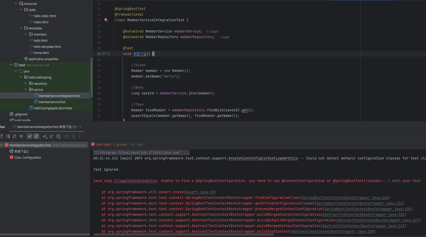Open AbstractTestContextBootstrapper.java:351 link

tap(364, 214)
